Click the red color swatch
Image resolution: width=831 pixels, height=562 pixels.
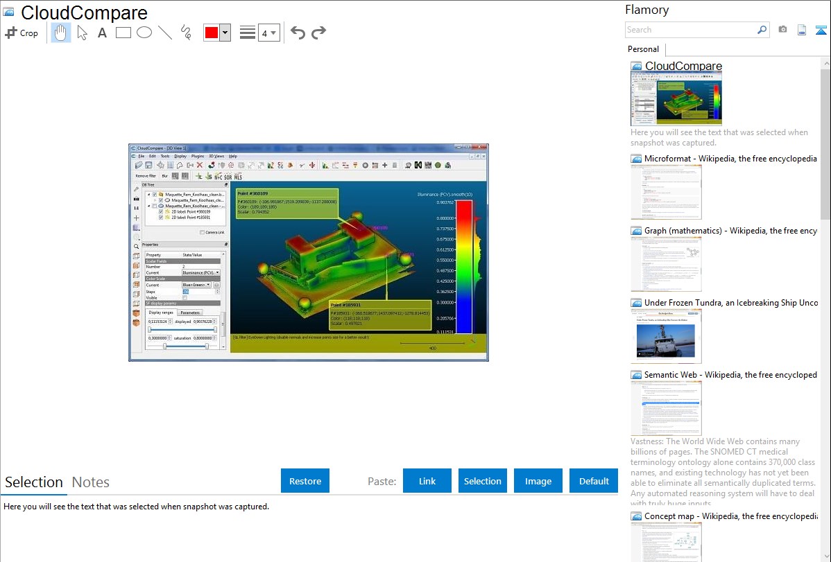pos(212,33)
